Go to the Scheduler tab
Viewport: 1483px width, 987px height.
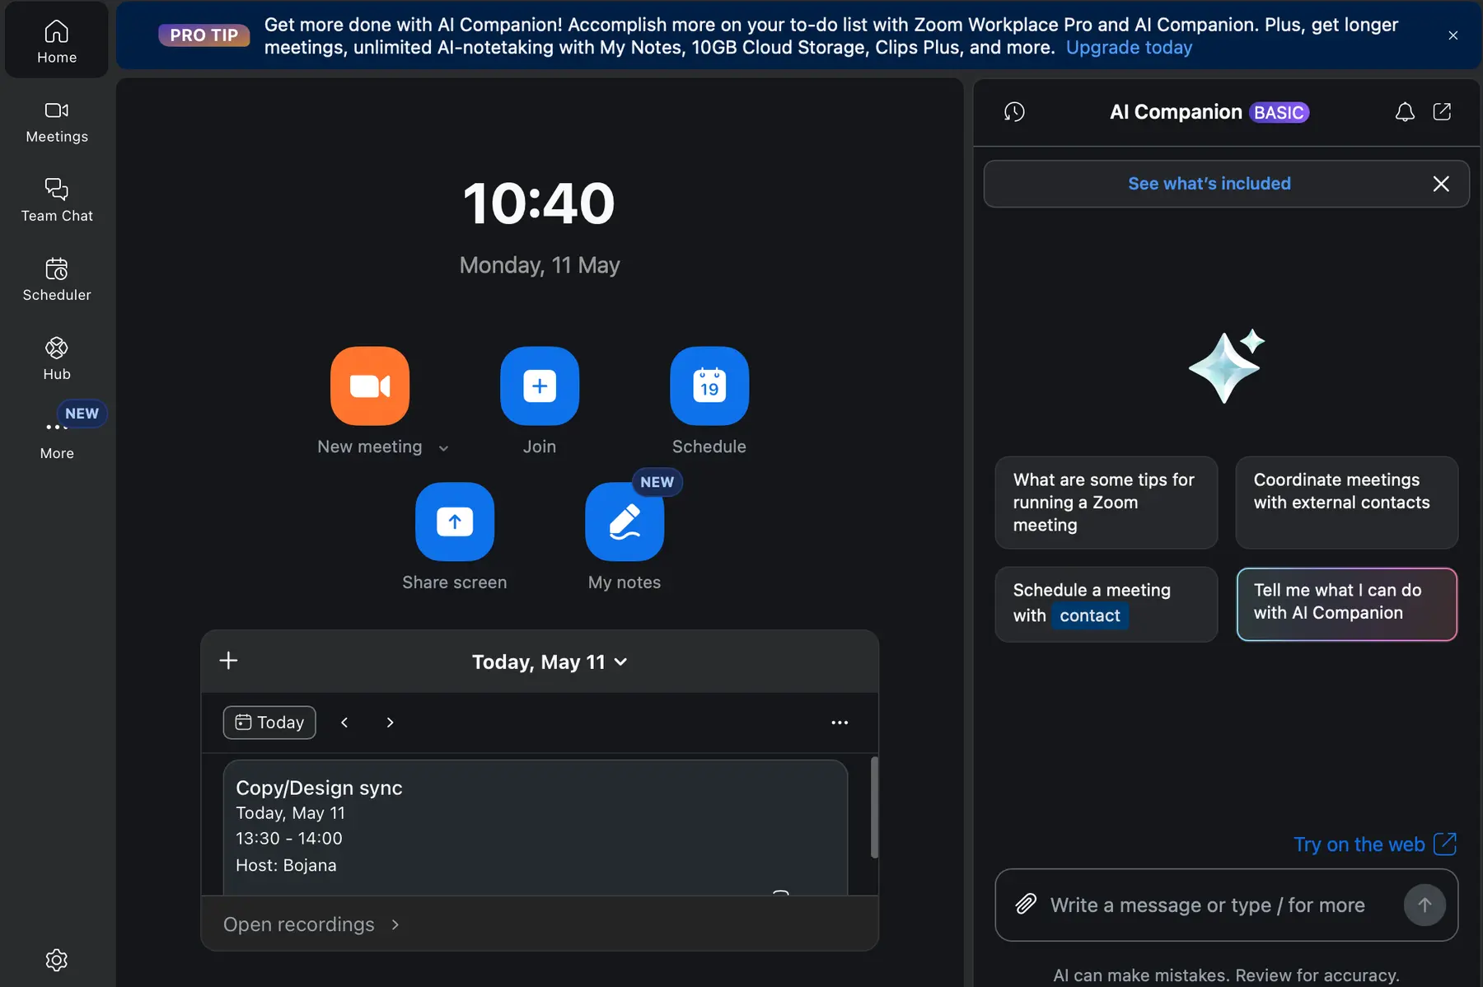click(x=57, y=279)
